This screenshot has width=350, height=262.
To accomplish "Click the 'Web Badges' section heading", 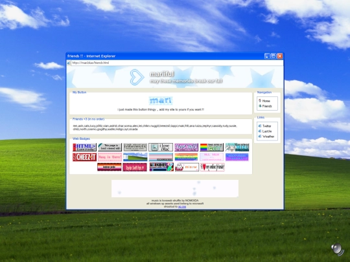I will tap(81, 138).
